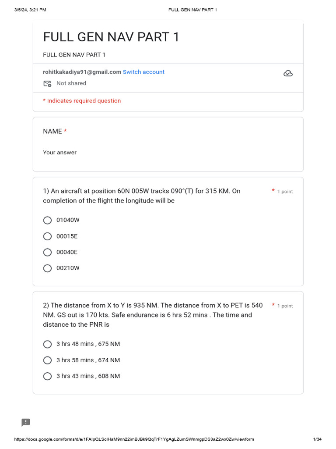This screenshot has width=336, height=449.
Task: Click the FULL GEN NAV PART 1 title
Action: tap(111, 37)
